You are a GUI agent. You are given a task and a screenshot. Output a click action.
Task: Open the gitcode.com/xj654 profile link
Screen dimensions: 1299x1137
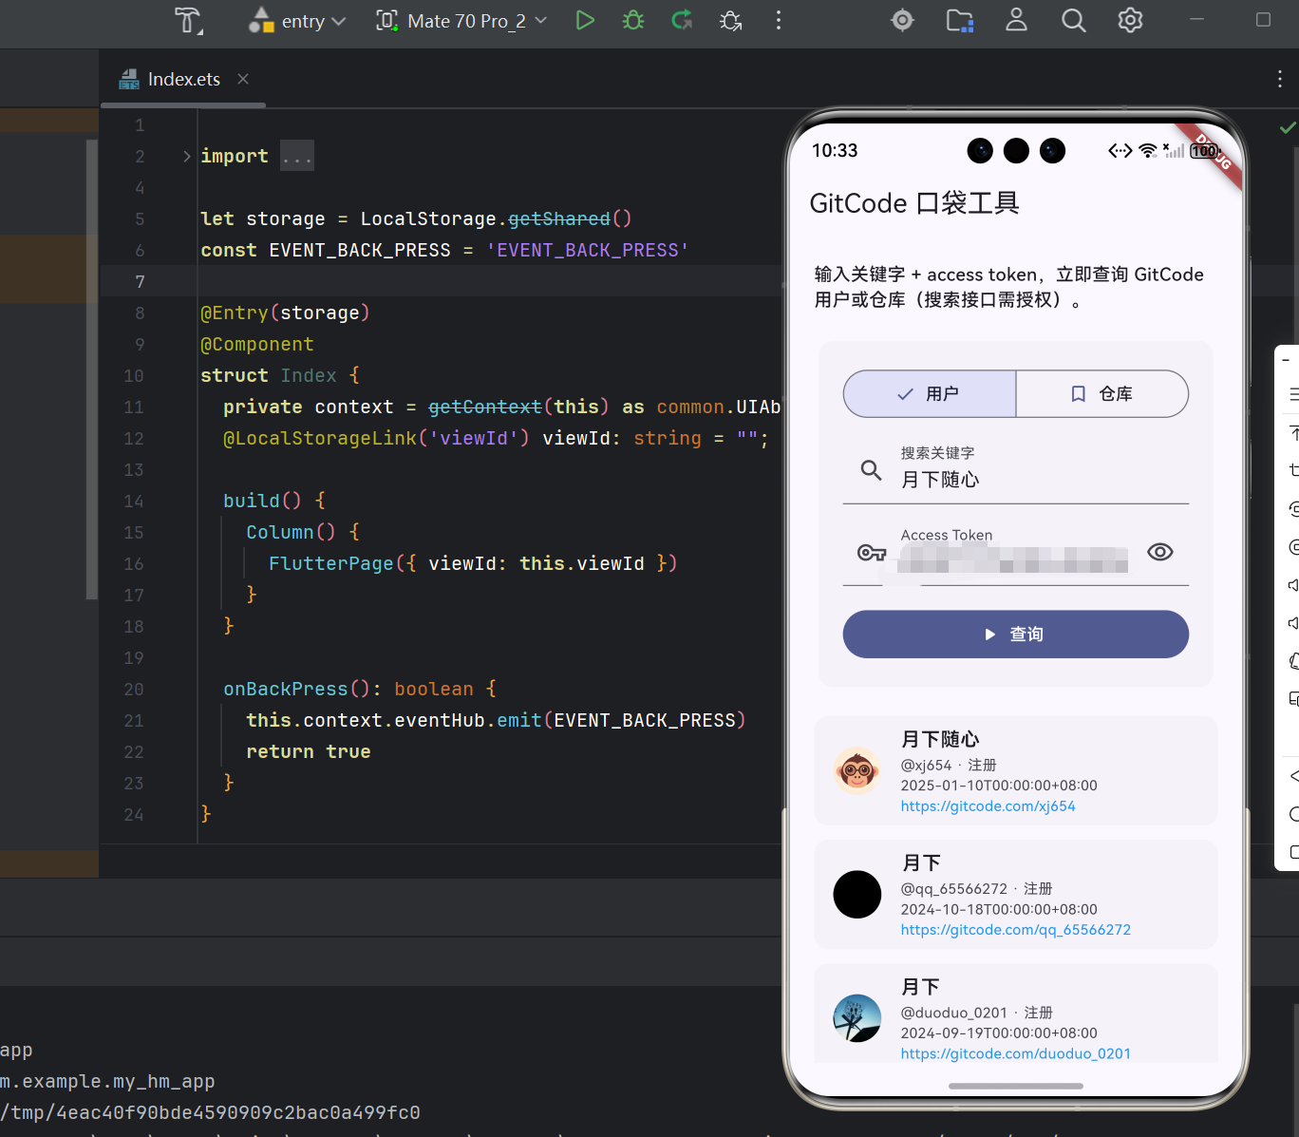[x=988, y=805]
